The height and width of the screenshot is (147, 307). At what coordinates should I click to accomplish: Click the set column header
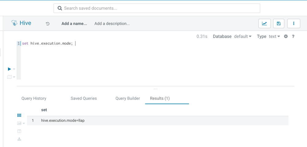coord(44,110)
